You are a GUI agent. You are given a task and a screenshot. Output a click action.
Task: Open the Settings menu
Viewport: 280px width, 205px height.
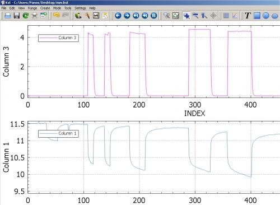(80, 8)
